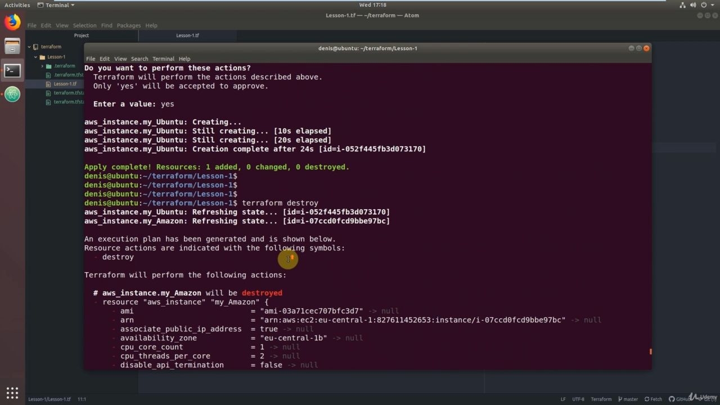Open the terminal window's Help menu
This screenshot has height=405, width=720.
[x=184, y=58]
